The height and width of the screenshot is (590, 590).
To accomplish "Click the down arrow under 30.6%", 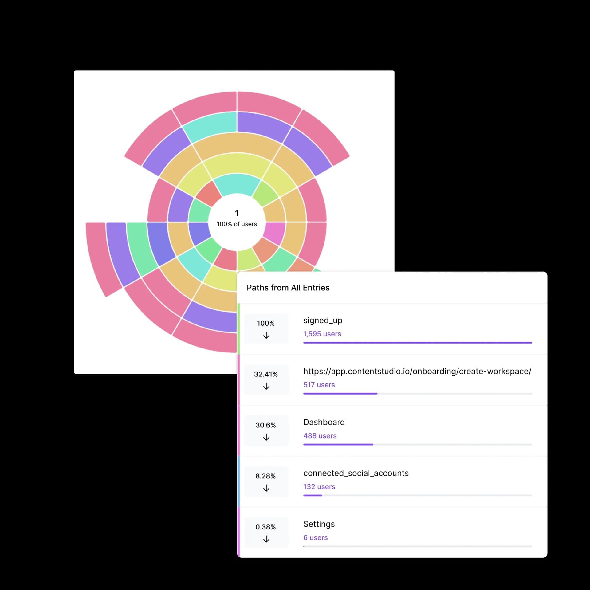I will pyautogui.click(x=266, y=437).
